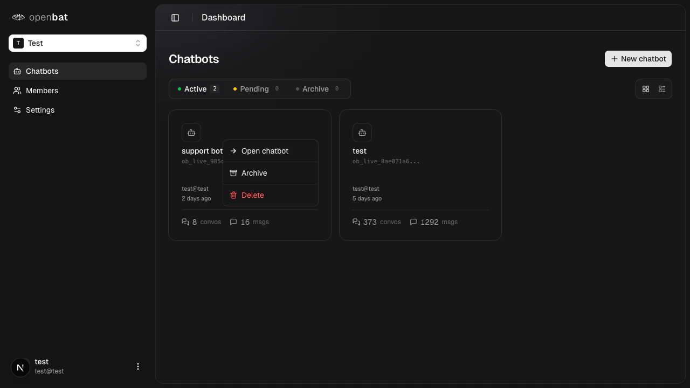Click the user avatar at the bottom
This screenshot has width=690, height=388.
[20, 367]
